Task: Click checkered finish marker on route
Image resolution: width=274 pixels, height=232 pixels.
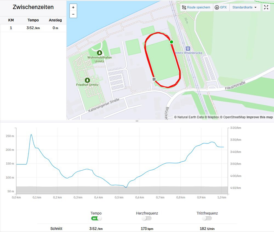Action: pos(154,79)
